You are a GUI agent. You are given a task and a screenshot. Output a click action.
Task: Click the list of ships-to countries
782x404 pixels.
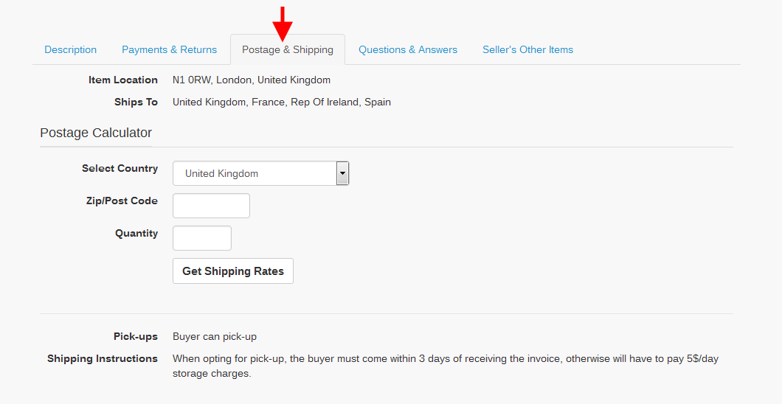[x=282, y=102]
